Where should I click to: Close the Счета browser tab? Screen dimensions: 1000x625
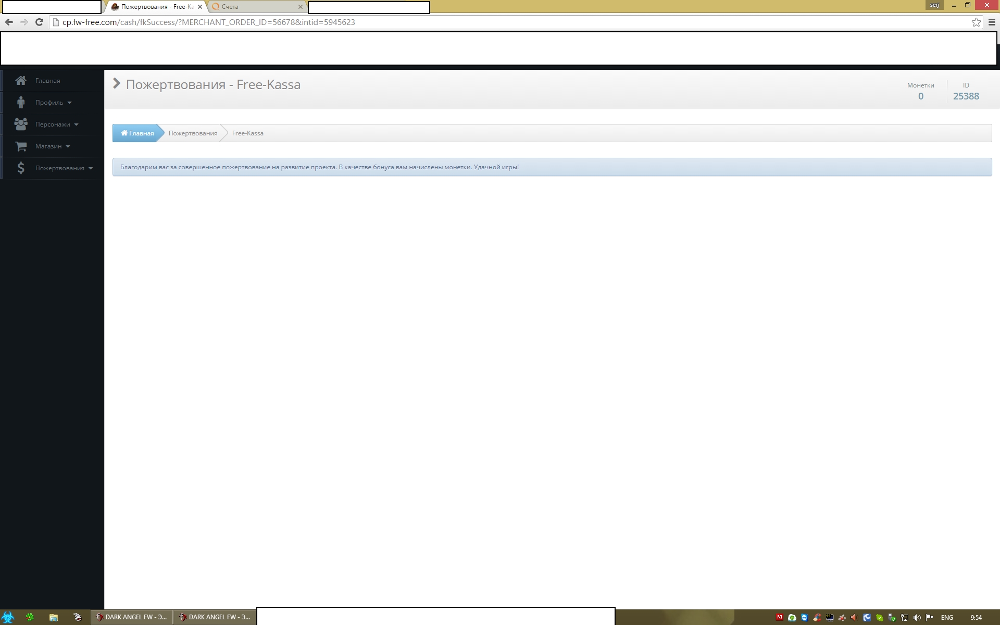[300, 7]
